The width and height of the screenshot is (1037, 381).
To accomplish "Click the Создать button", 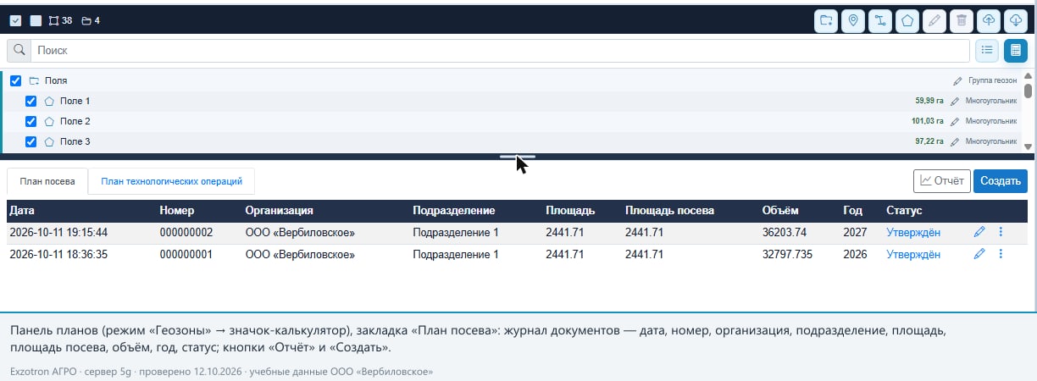I will [x=1001, y=180].
